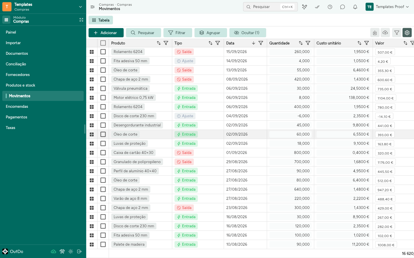Check the Caixa de cartão 40×30 row checkbox
The height and width of the screenshot is (258, 414).
[103, 153]
